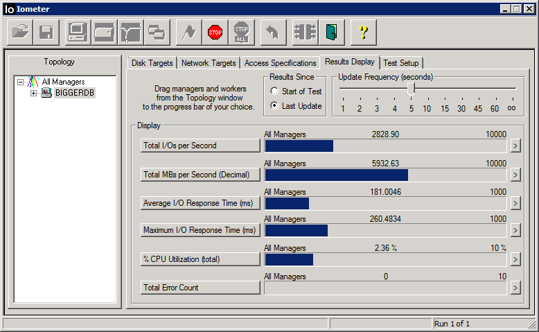This screenshot has height=332, width=539.
Task: Click the 260.4834 maximum response value
Action: point(385,219)
